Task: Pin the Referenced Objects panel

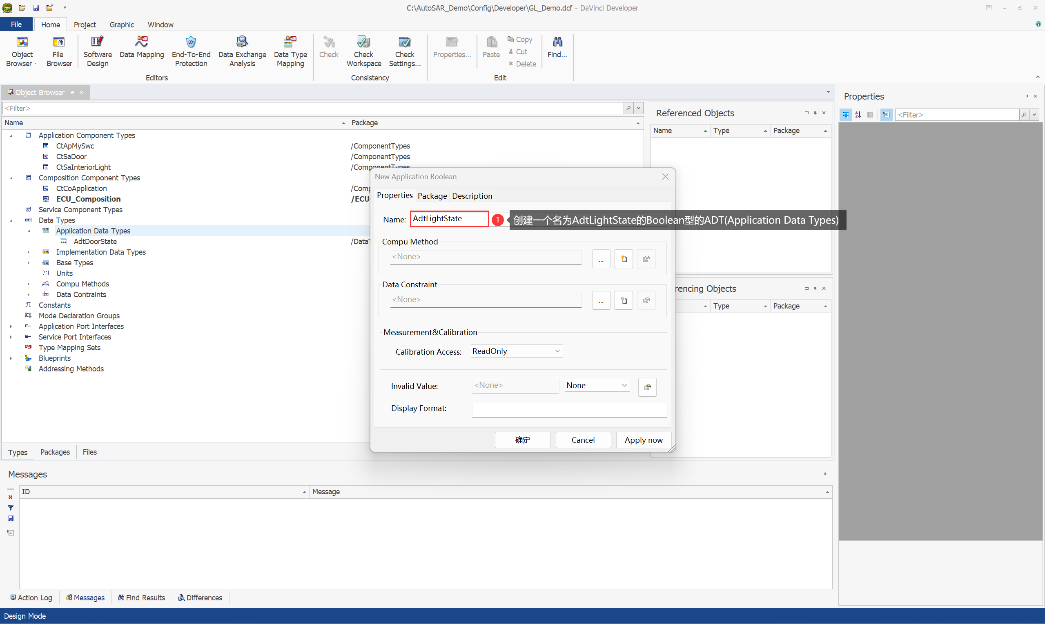Action: 816,113
